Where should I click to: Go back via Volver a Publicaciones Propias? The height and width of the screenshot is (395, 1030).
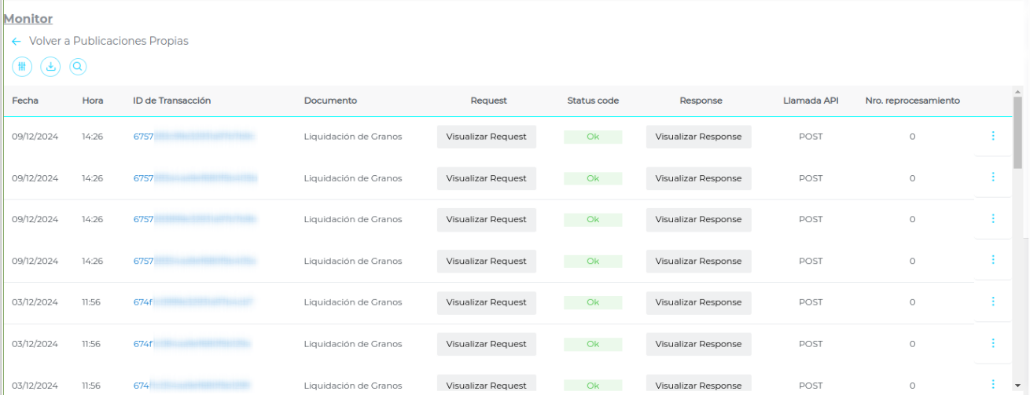(x=109, y=41)
